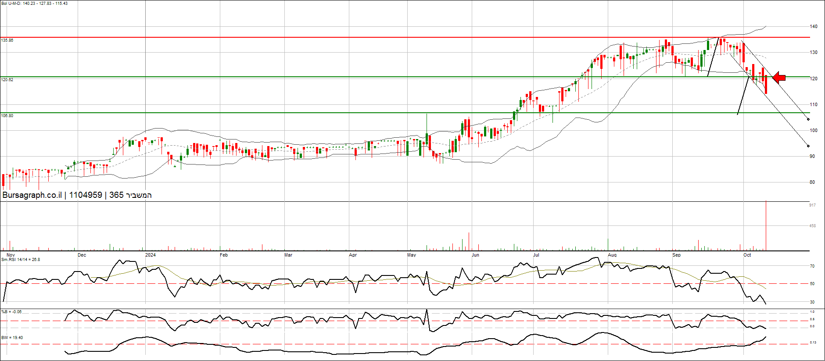Click the 2024 label on the time axis
Screen dimensions: 825x361
click(x=151, y=255)
